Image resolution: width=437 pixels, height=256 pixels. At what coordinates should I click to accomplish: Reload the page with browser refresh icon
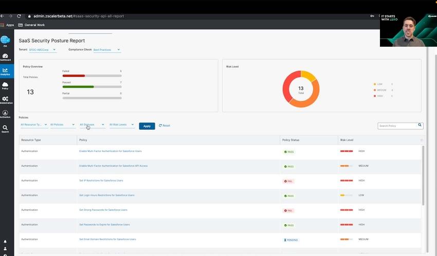tap(19, 16)
